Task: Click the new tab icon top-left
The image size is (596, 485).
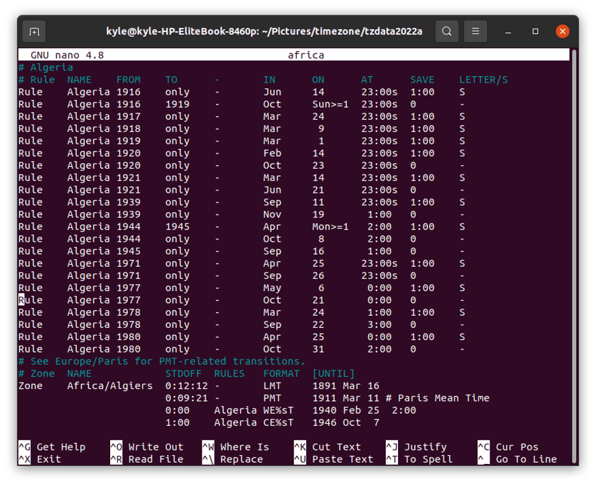Action: point(33,31)
